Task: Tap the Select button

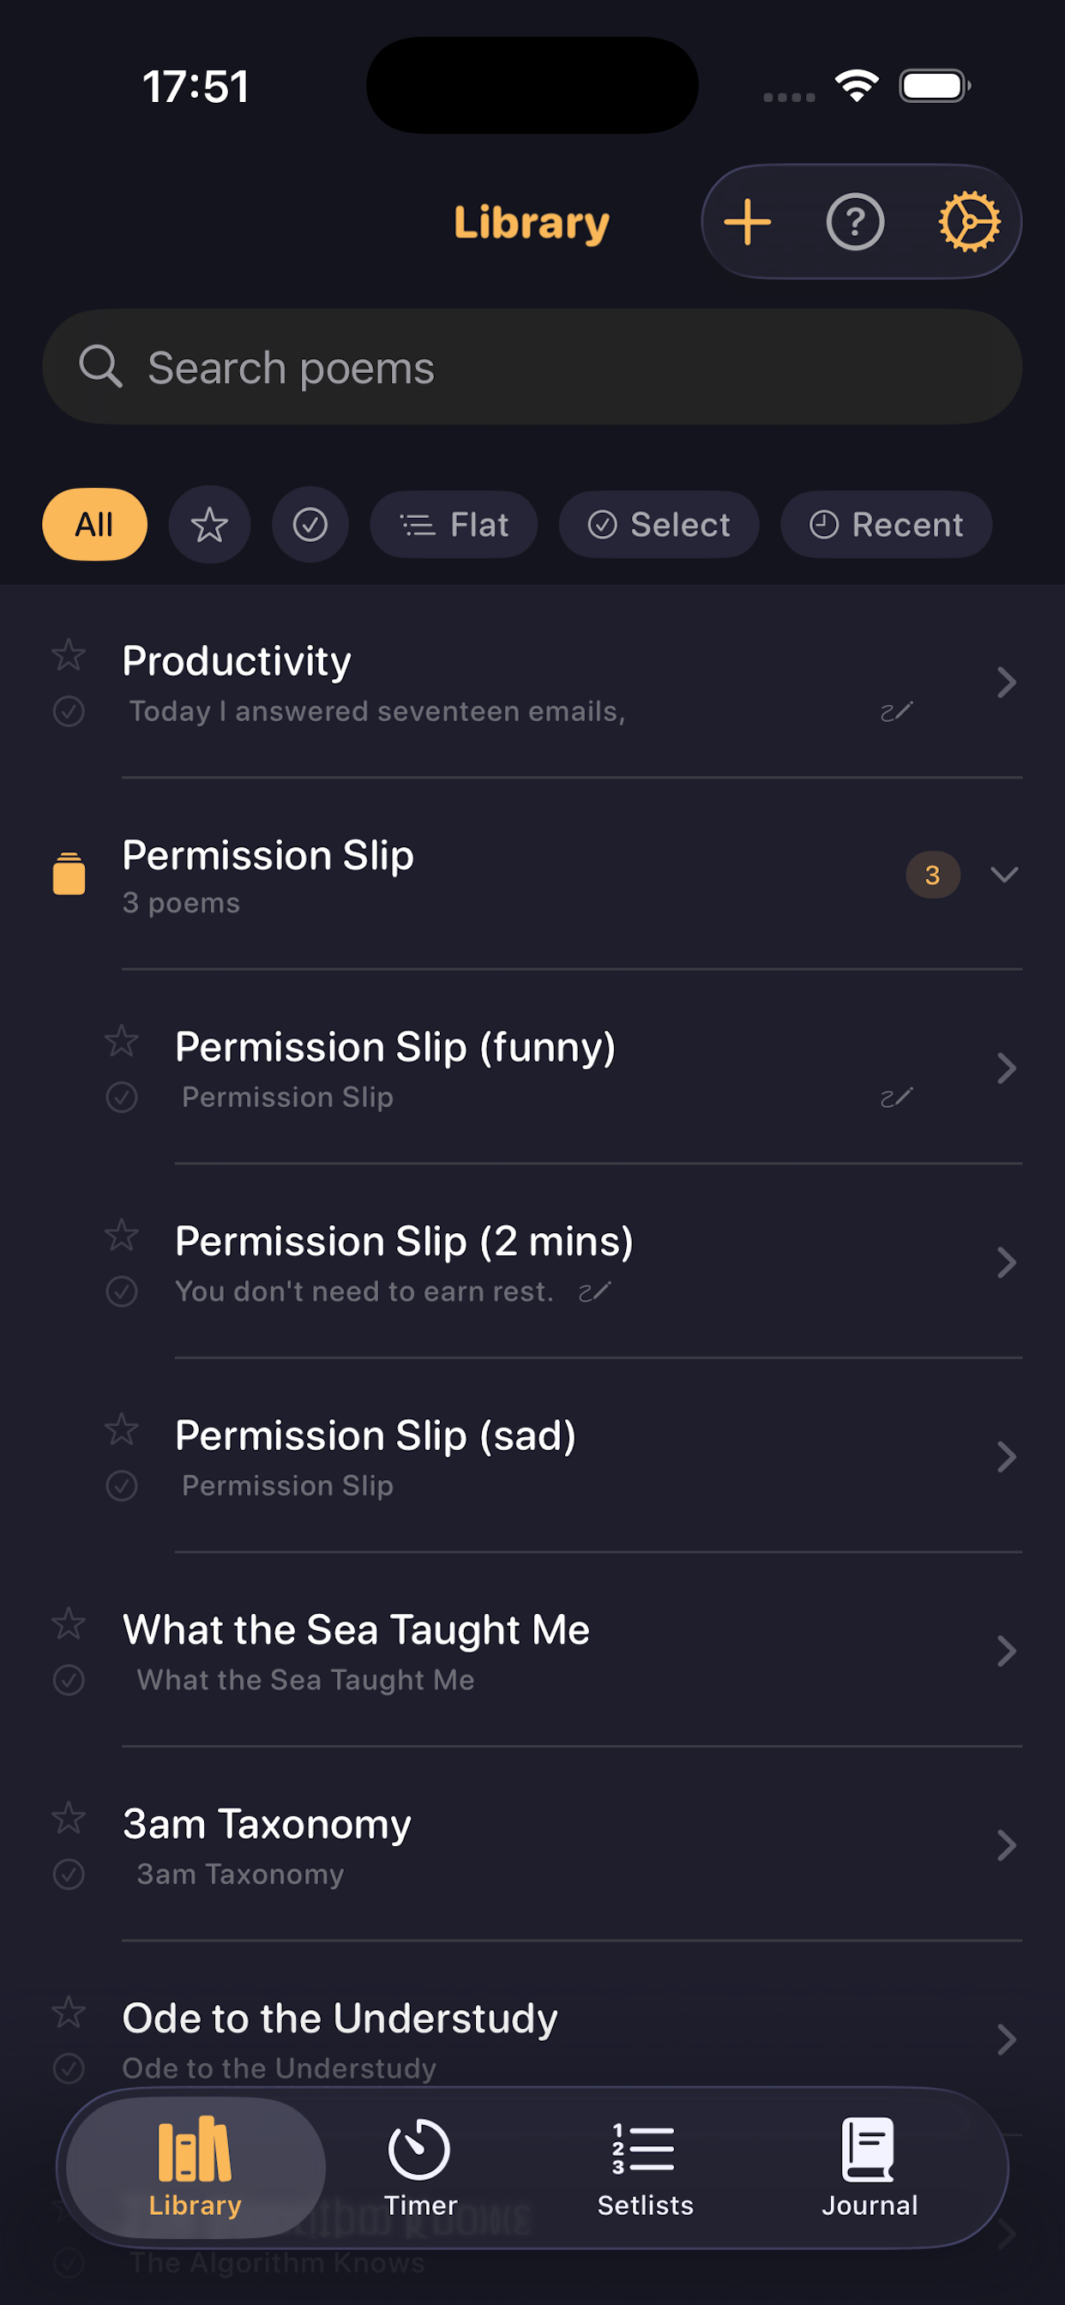Action: point(659,524)
